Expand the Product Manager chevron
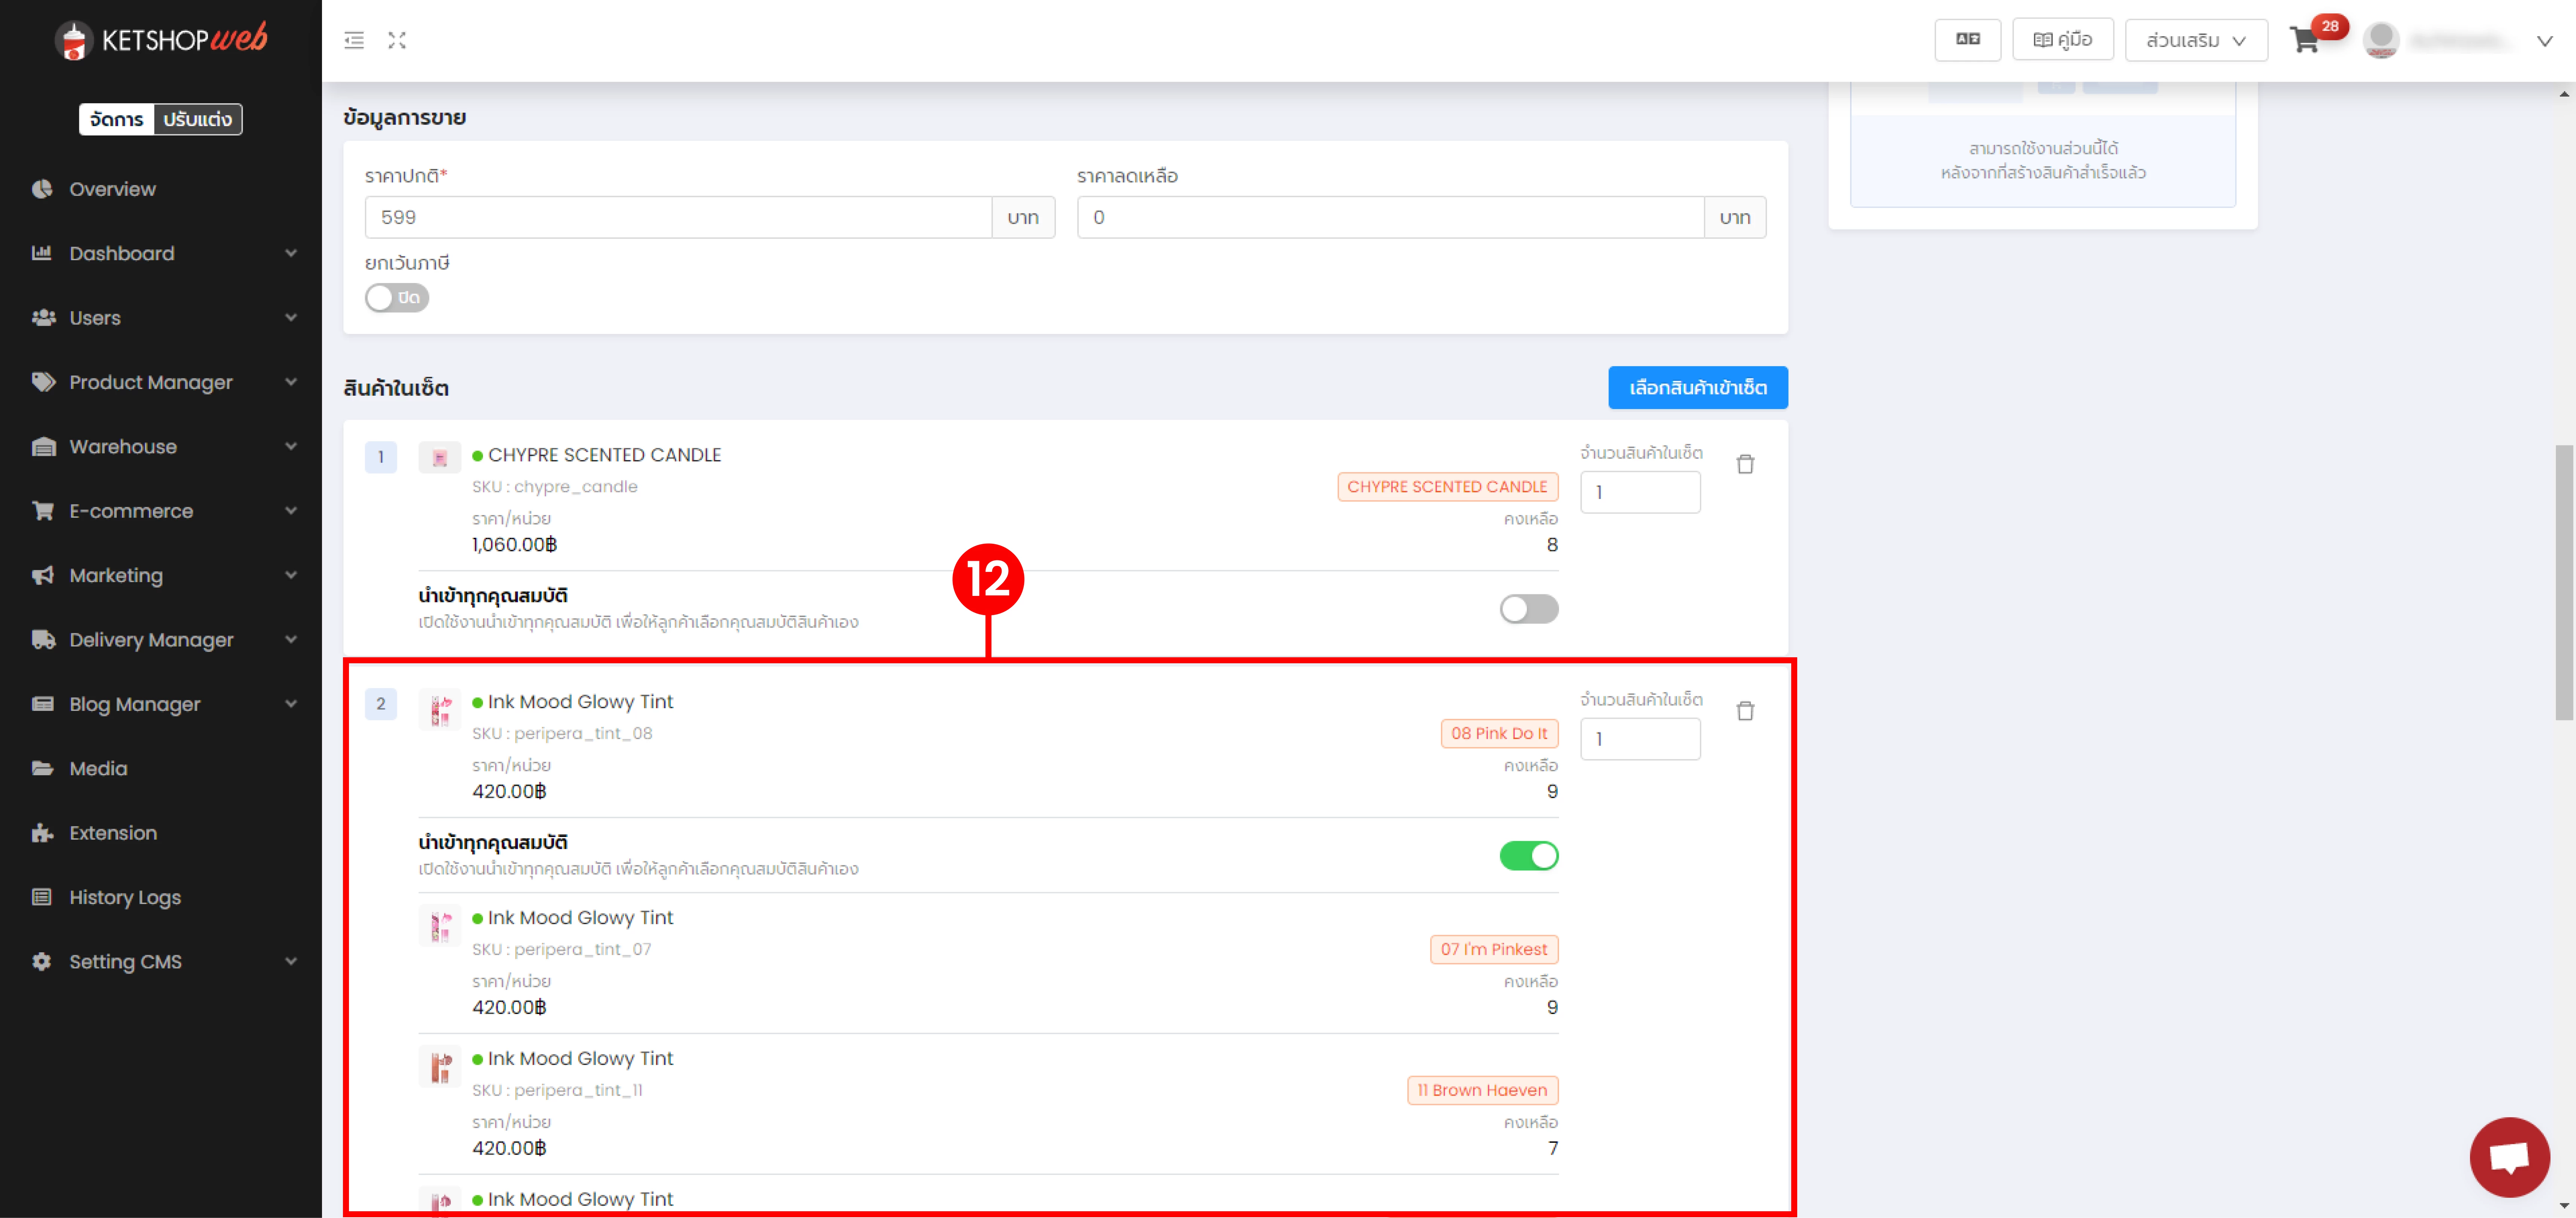Viewport: 2576px width, 1218px height. 291,382
